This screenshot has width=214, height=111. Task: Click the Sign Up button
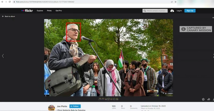(x=190, y=11)
